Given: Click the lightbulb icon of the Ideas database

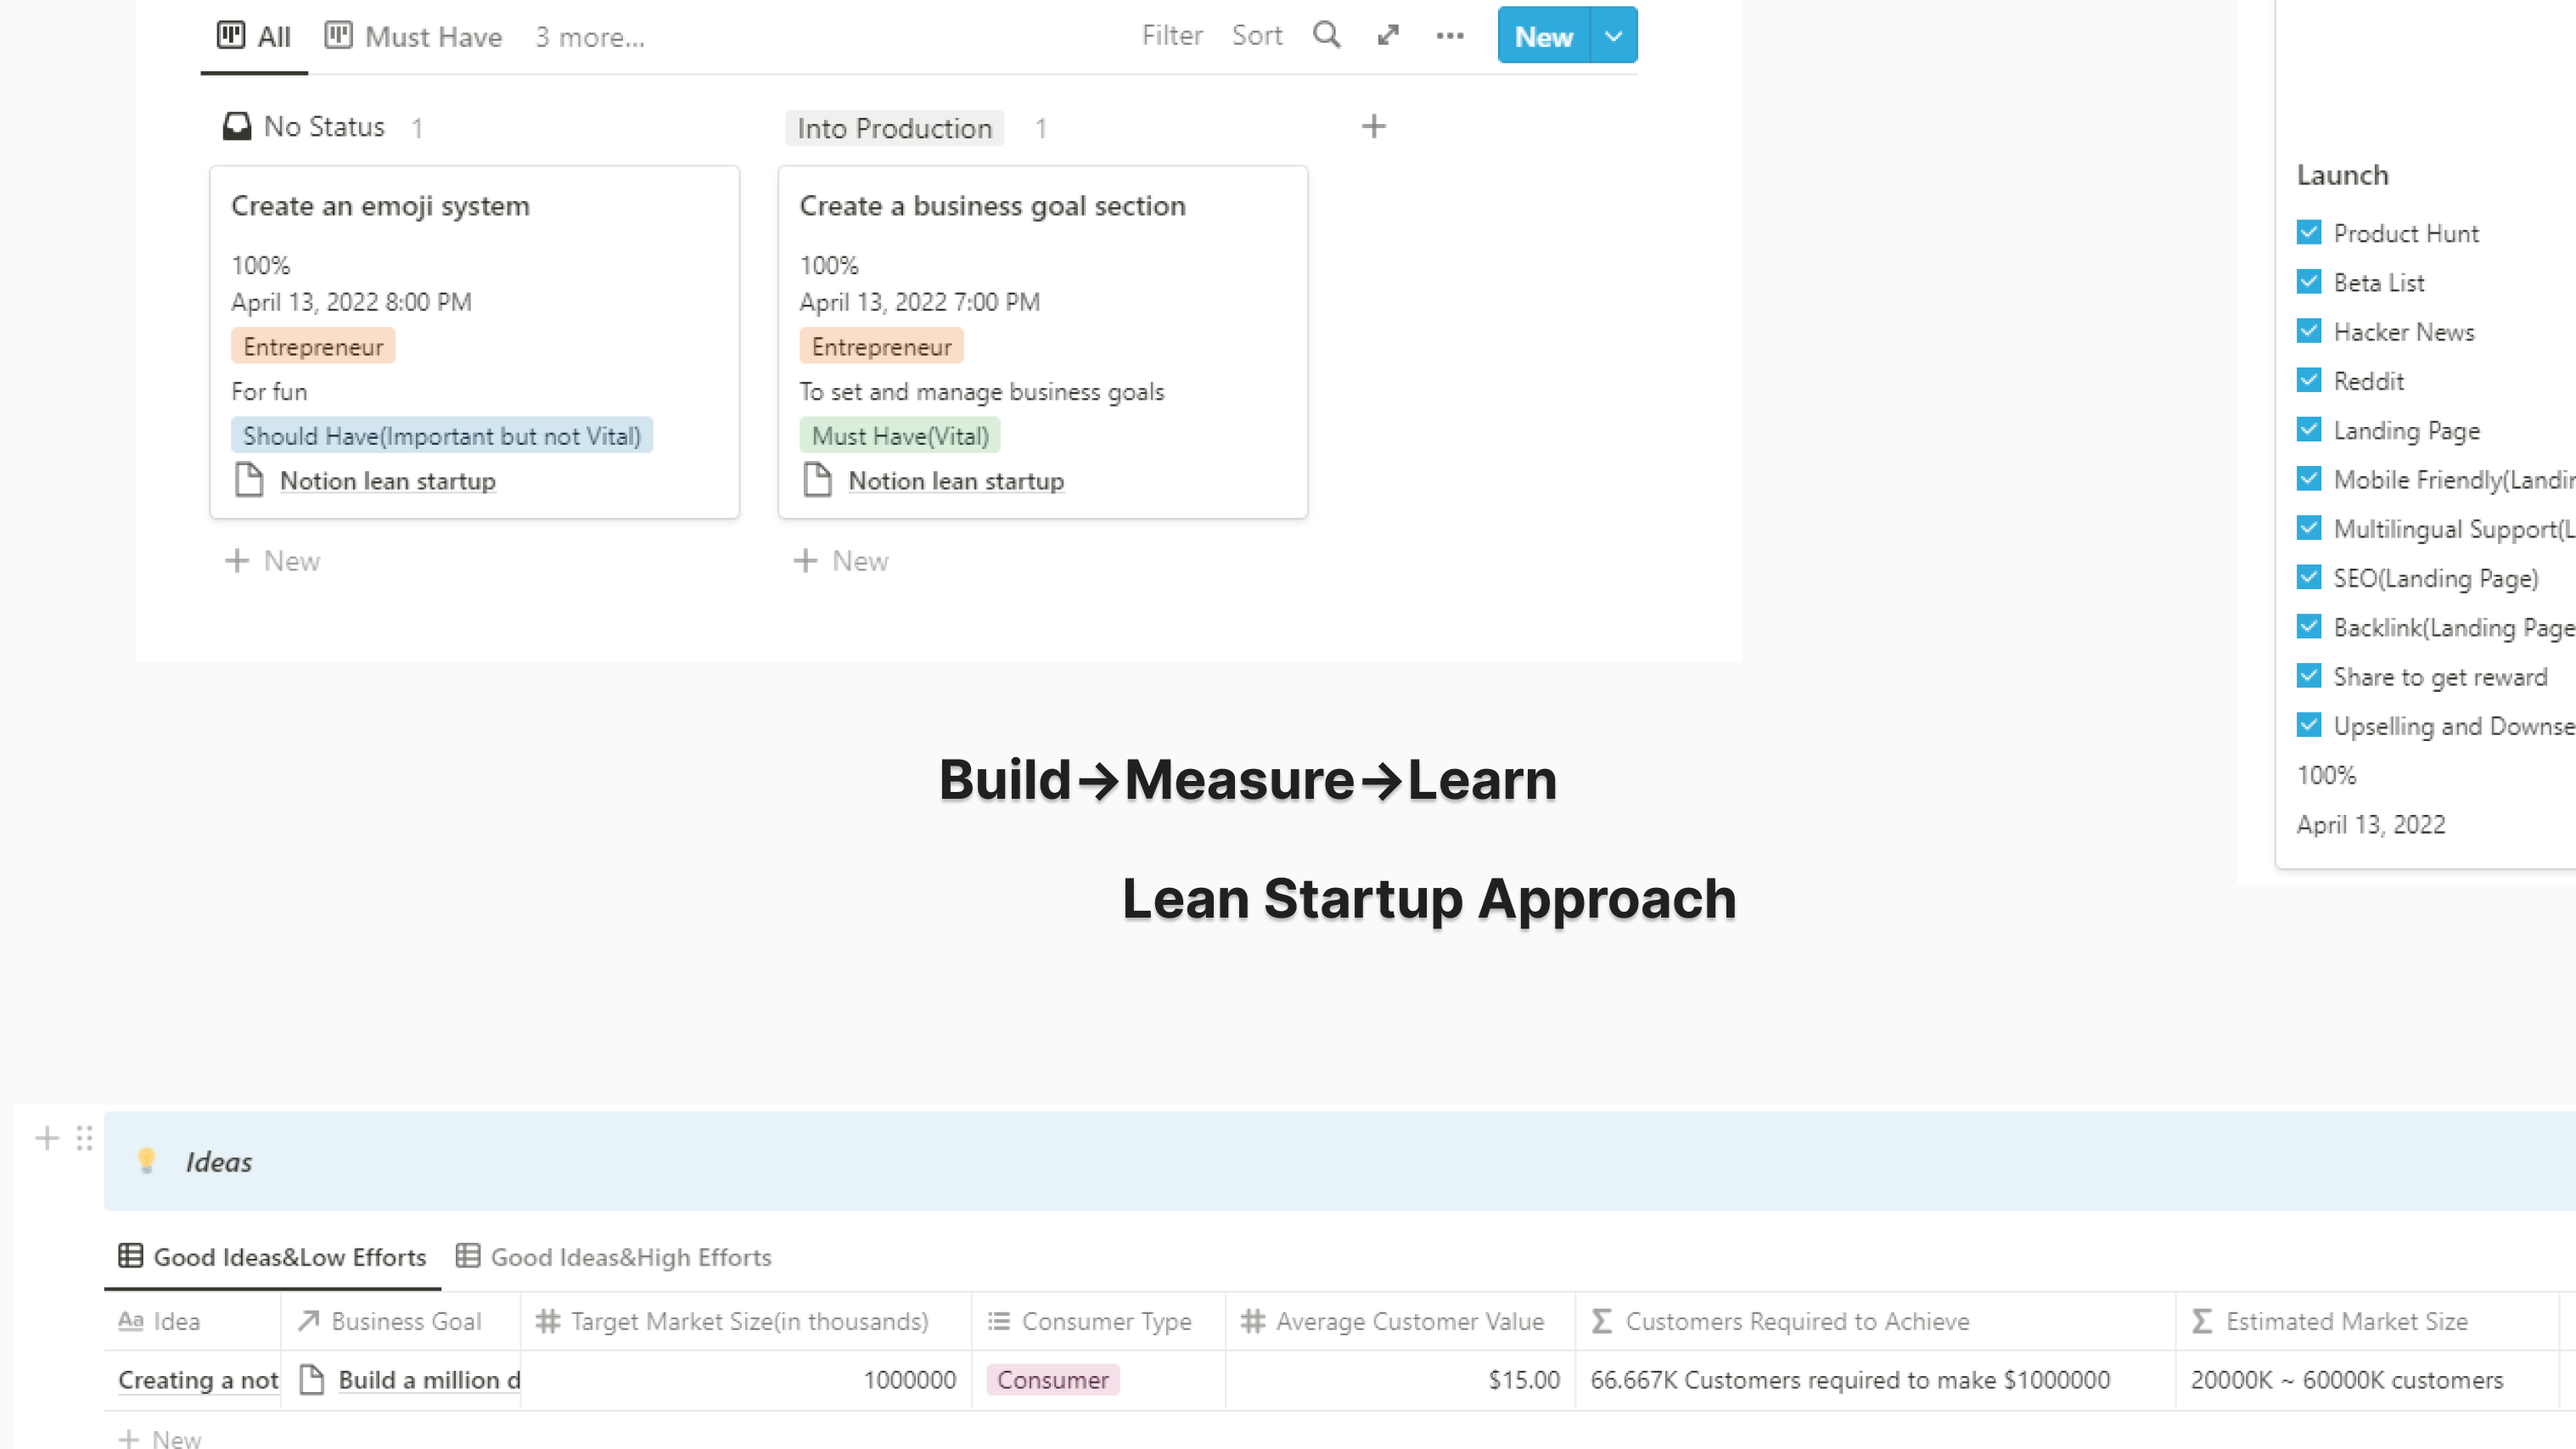Looking at the screenshot, I should click(x=148, y=1160).
